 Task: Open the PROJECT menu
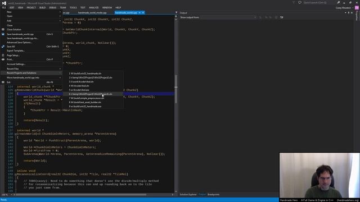coord(31,7)
